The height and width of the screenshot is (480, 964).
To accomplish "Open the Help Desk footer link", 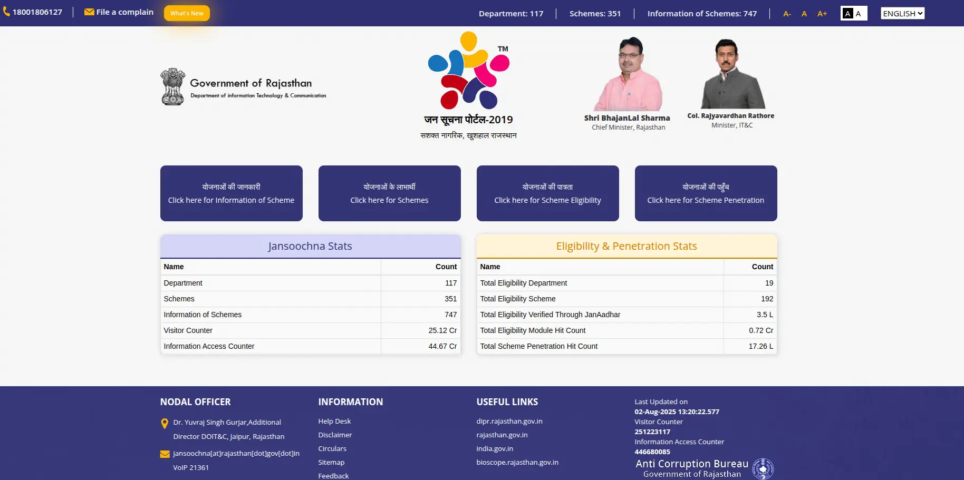I will pos(334,421).
